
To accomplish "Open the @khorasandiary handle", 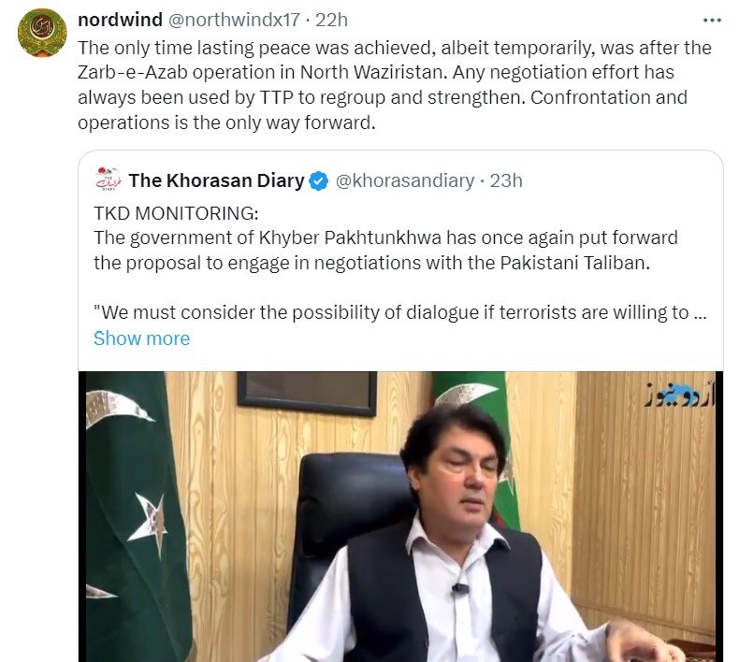I will 405,180.
